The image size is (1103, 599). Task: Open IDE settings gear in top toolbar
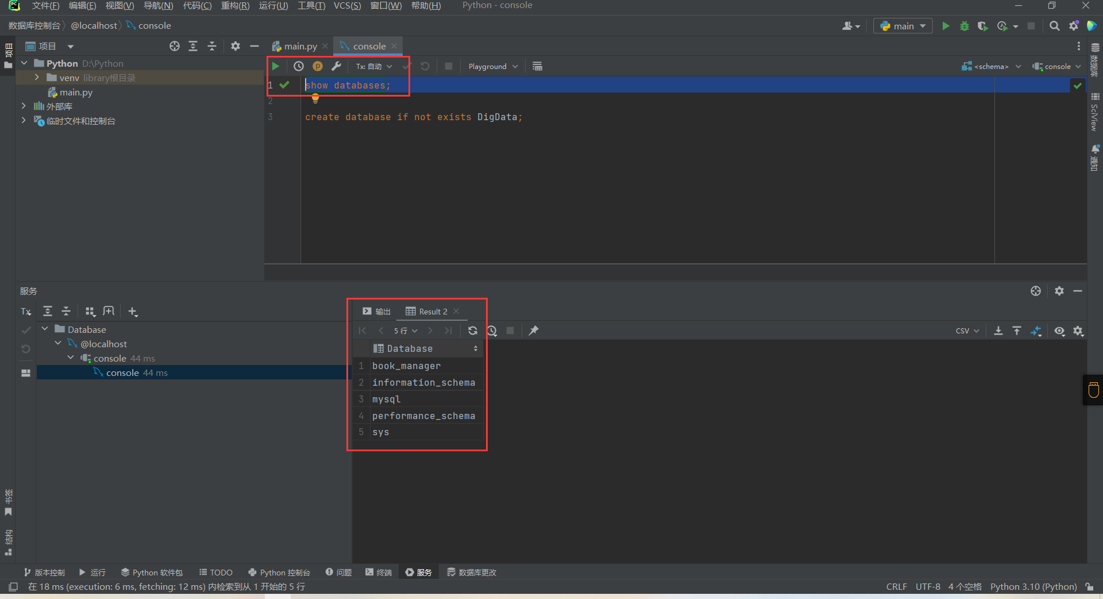click(x=1074, y=26)
